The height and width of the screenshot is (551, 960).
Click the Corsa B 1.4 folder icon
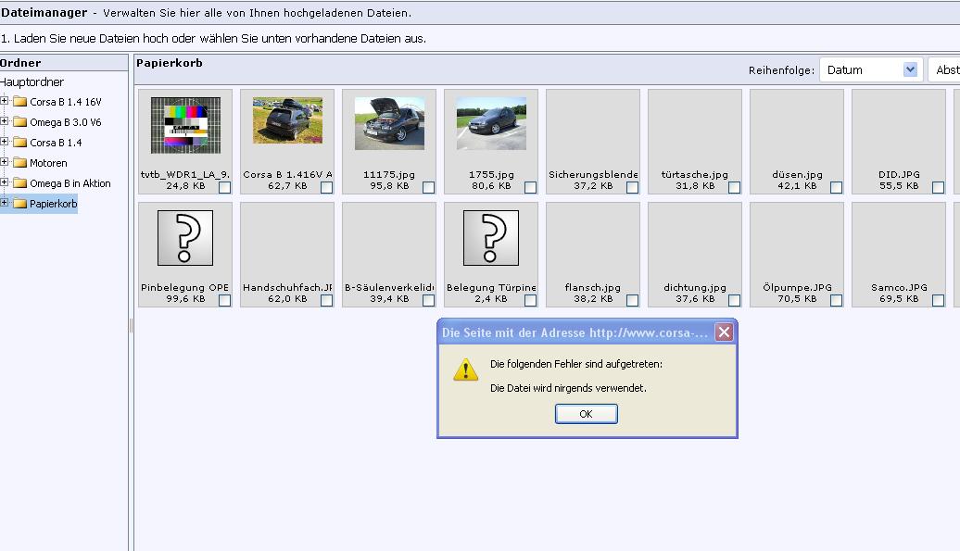point(20,142)
